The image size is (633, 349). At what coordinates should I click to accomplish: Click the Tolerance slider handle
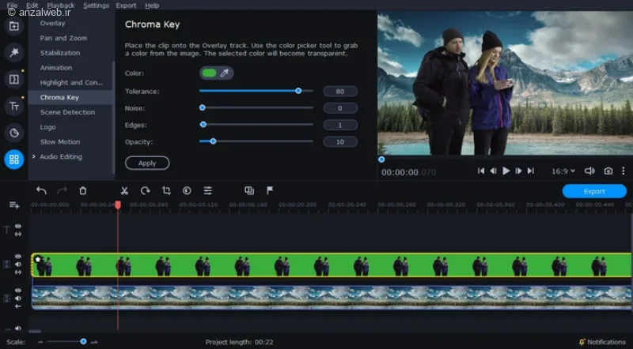tap(298, 91)
